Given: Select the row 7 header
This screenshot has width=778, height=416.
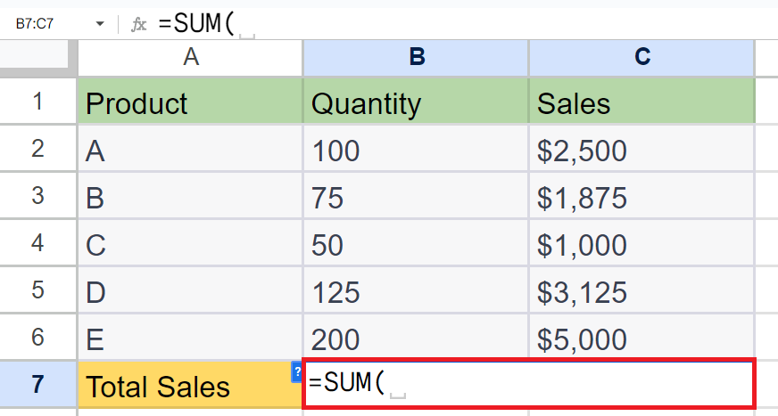Looking at the screenshot, I should click(38, 385).
